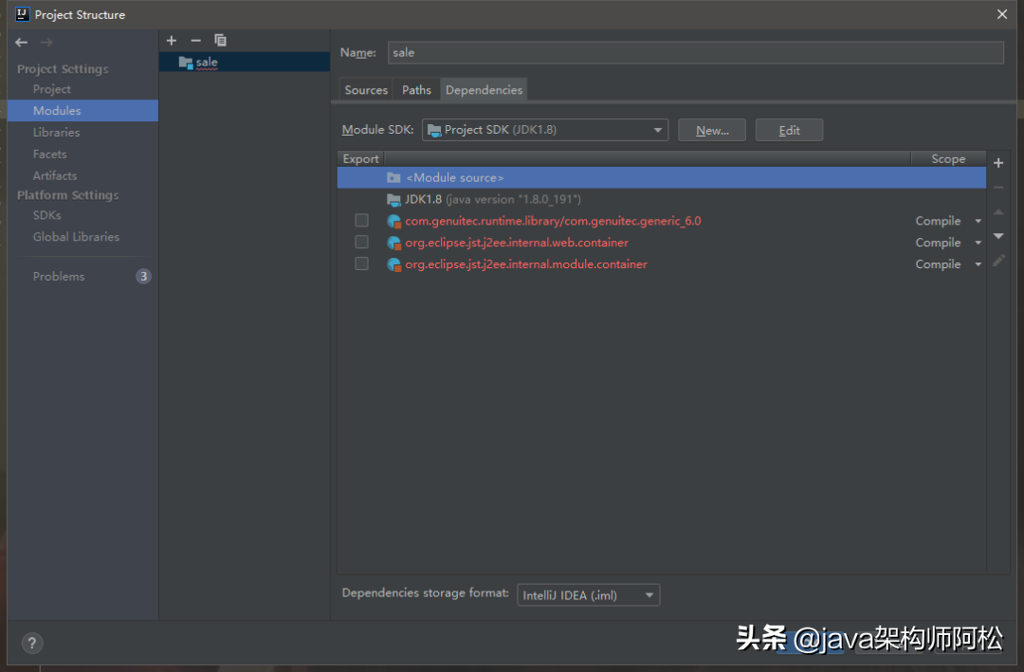Click the help question mark icon
1024x672 pixels.
[x=31, y=644]
